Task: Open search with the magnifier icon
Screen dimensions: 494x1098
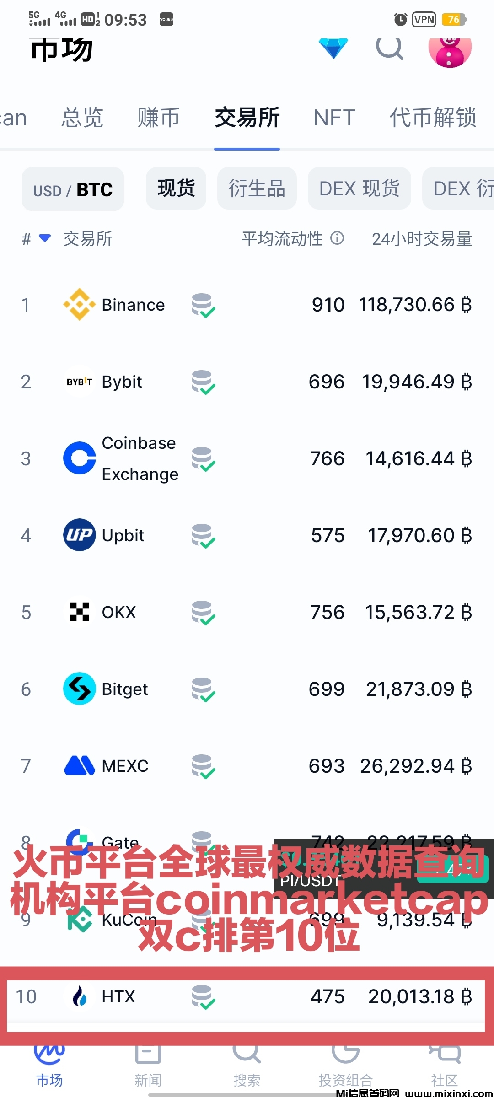Action: click(389, 48)
